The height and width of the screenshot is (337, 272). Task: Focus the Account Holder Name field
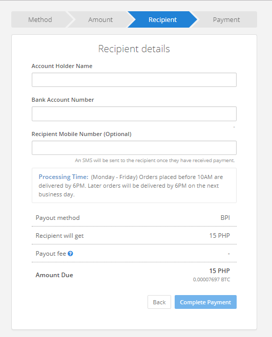pyautogui.click(x=134, y=80)
